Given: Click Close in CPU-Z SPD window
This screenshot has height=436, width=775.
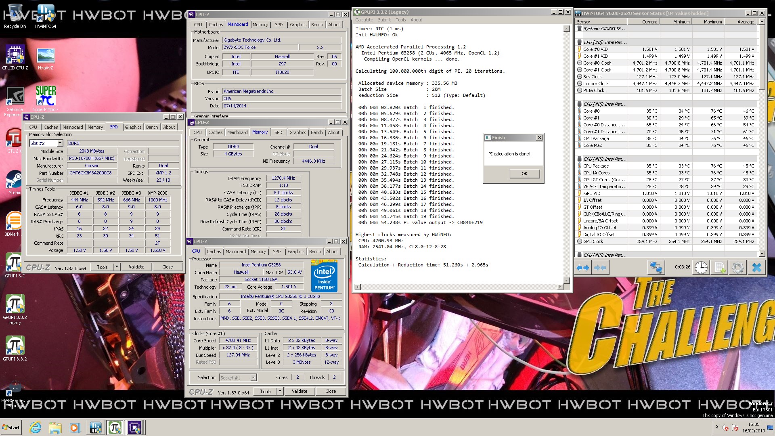Looking at the screenshot, I should 168,267.
